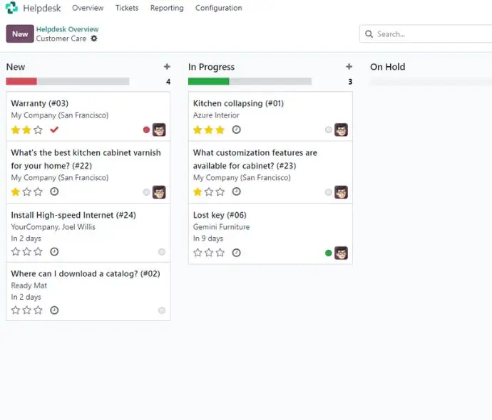
Task: Open the Lost key (#06) ticket
Action: [270, 234]
